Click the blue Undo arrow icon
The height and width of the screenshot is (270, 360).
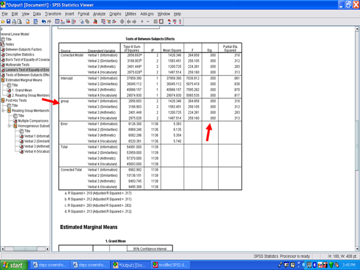[44, 22]
